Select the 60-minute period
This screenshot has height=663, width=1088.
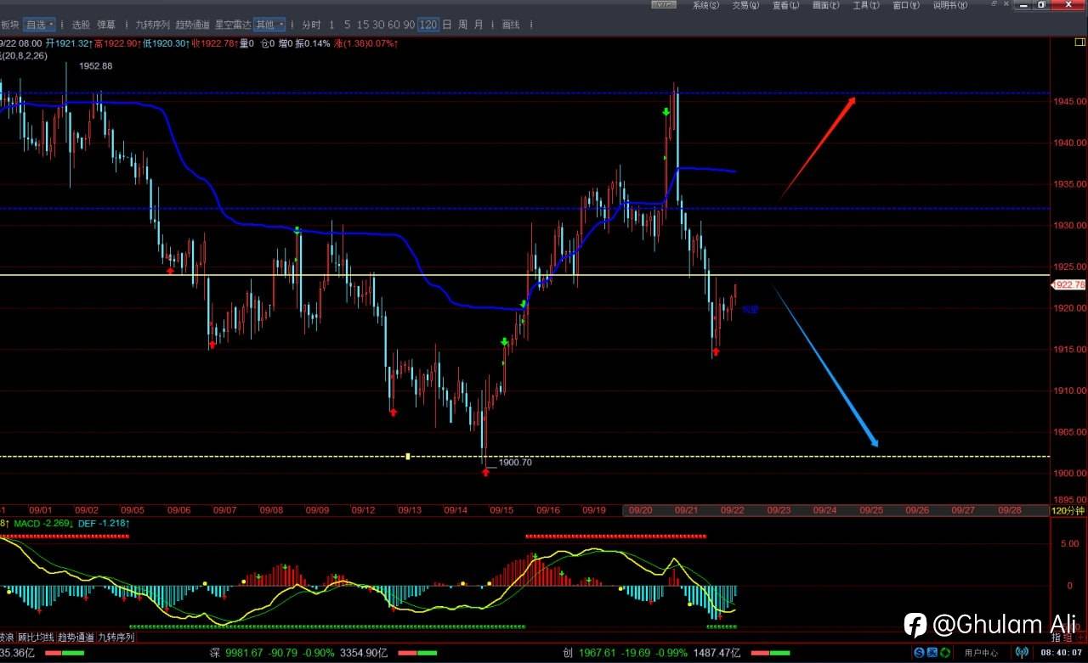pos(394,25)
